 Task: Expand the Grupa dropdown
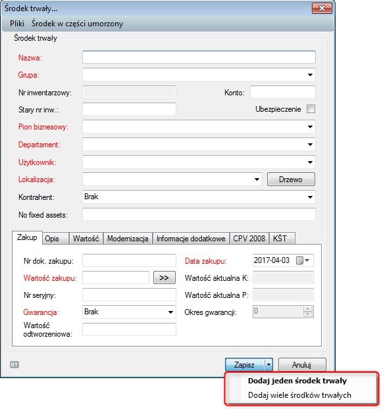pos(310,75)
